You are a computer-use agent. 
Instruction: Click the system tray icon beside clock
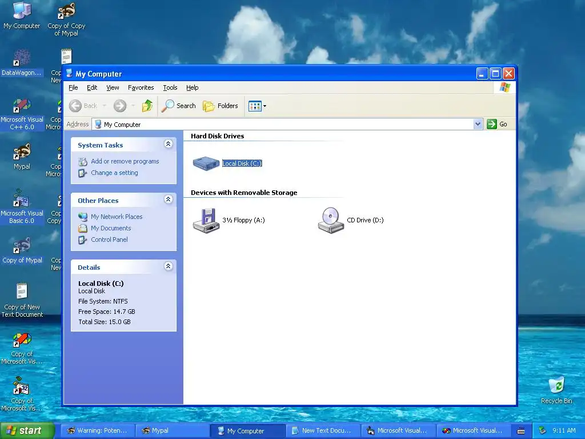click(x=543, y=430)
